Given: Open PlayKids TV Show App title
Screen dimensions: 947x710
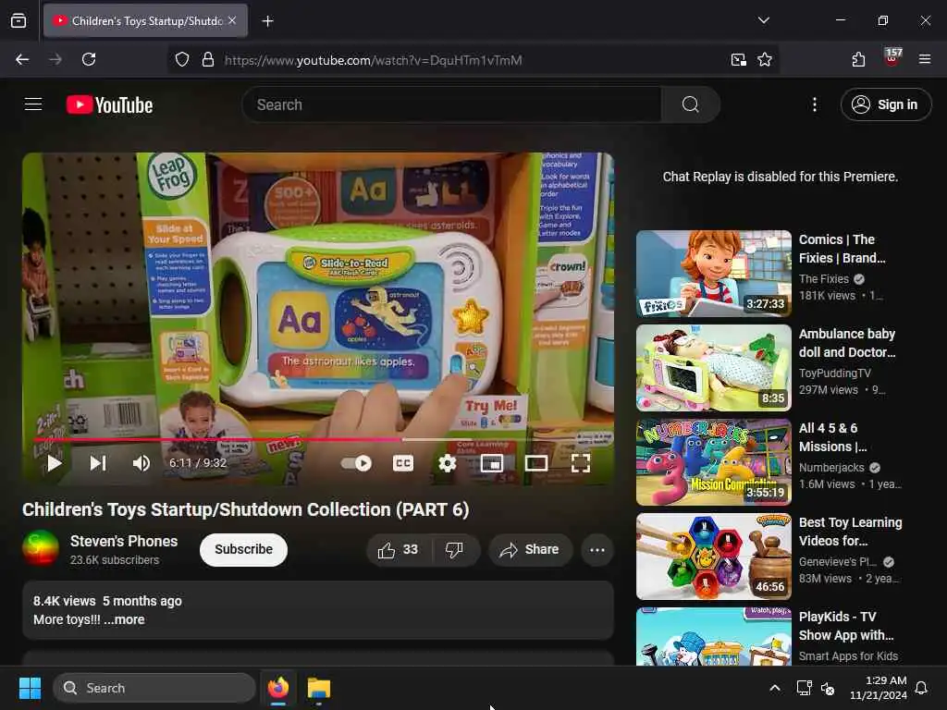Looking at the screenshot, I should [846, 626].
